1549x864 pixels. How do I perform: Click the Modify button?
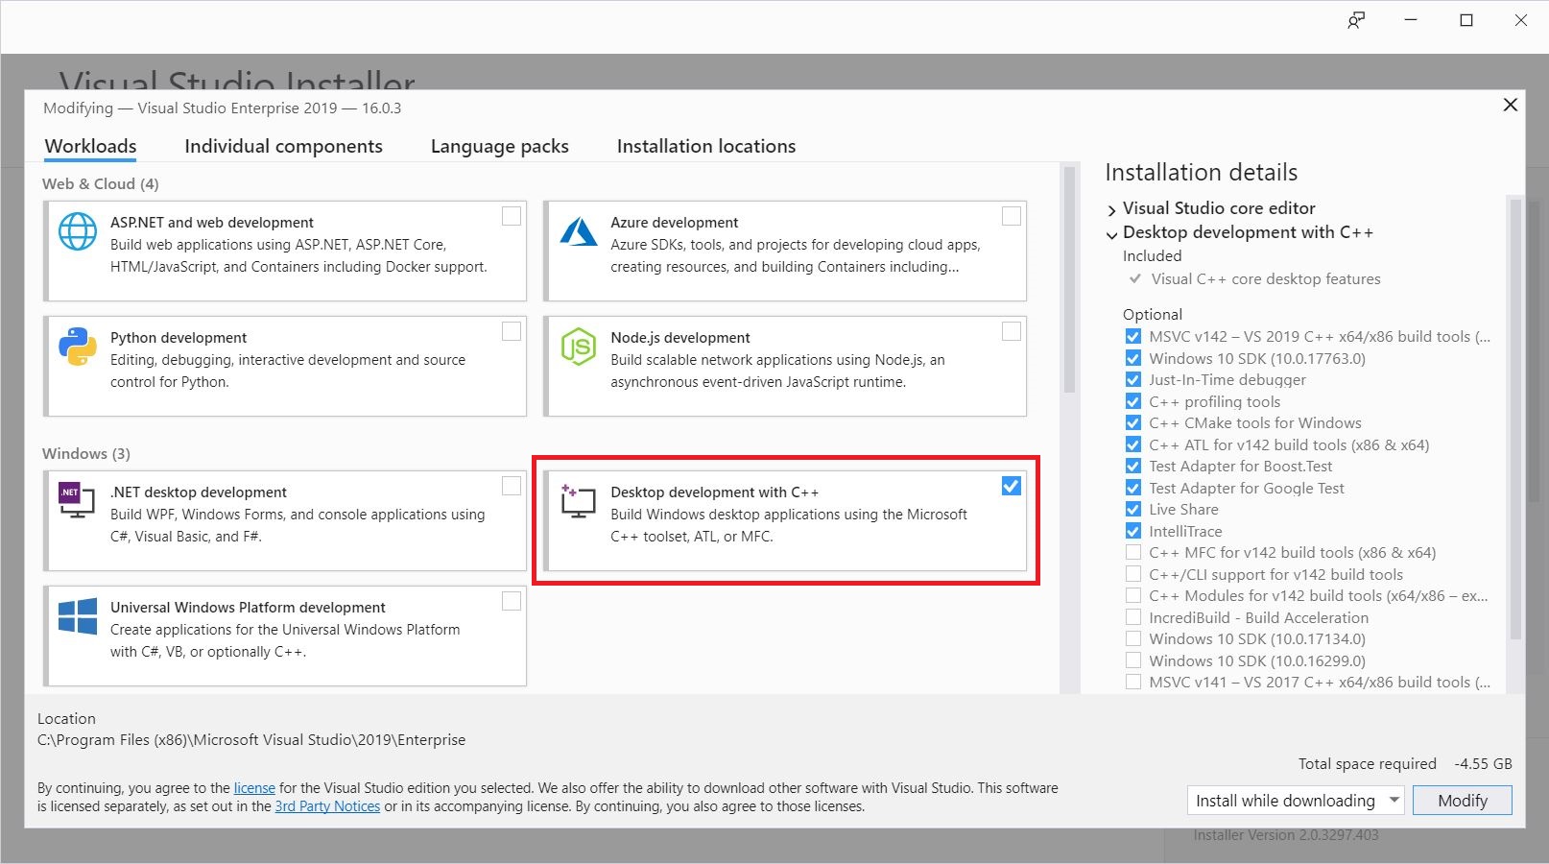click(1462, 800)
